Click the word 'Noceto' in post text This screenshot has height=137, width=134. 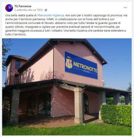(48, 23)
